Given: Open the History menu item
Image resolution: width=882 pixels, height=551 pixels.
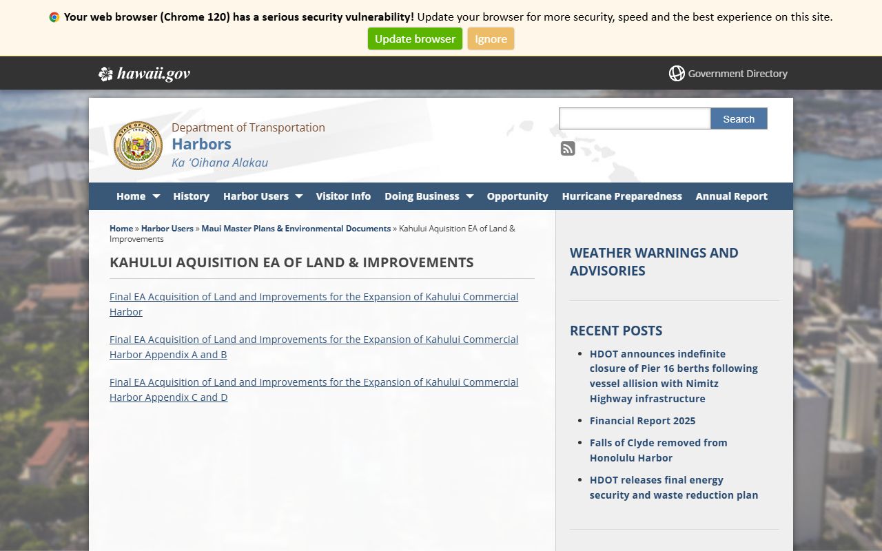Looking at the screenshot, I should pos(191,196).
